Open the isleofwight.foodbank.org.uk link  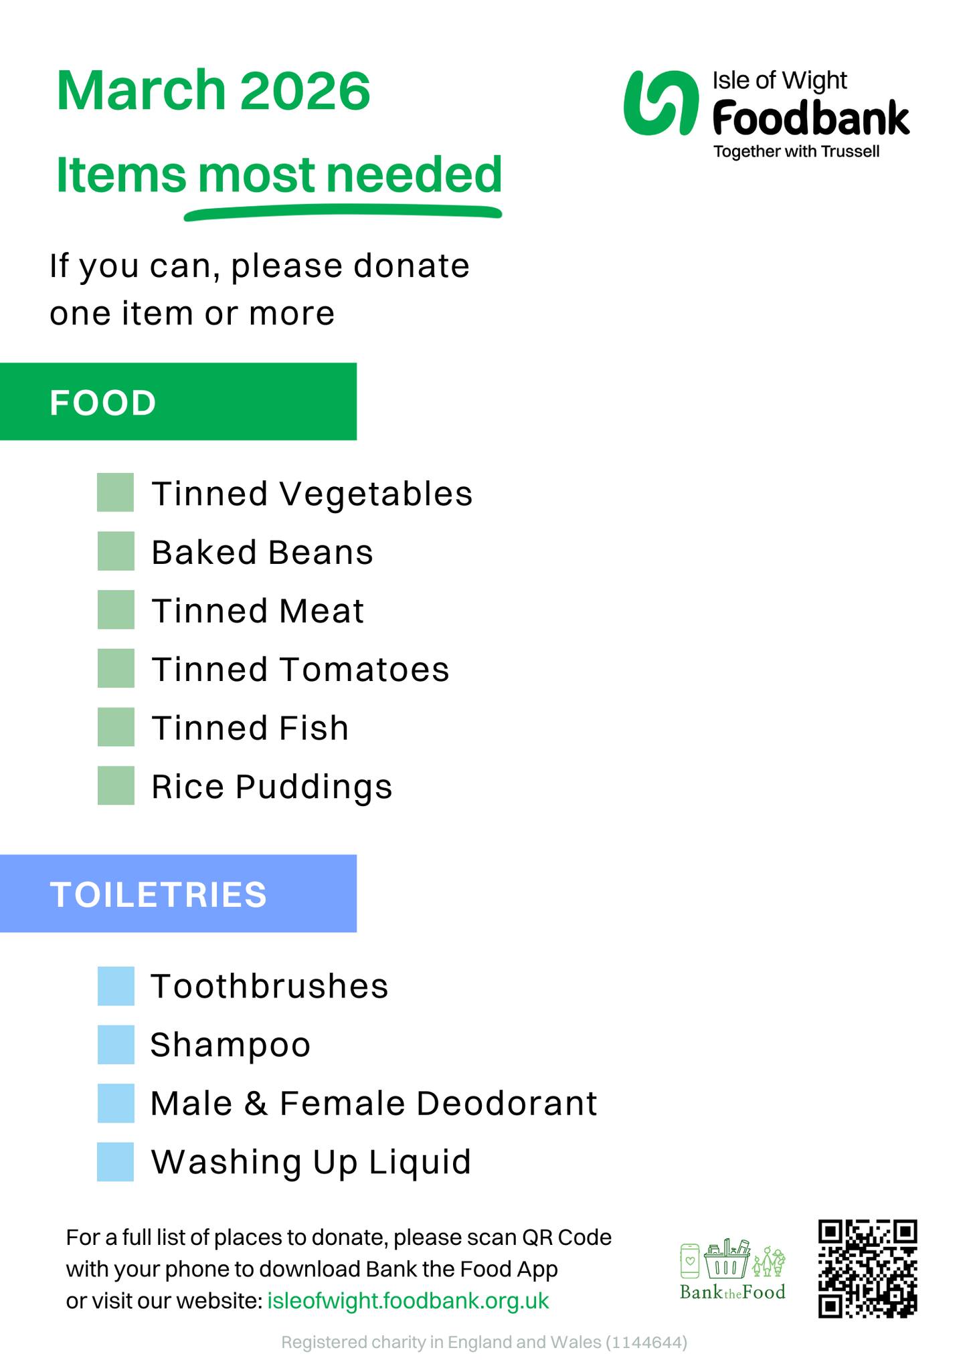tap(408, 1301)
